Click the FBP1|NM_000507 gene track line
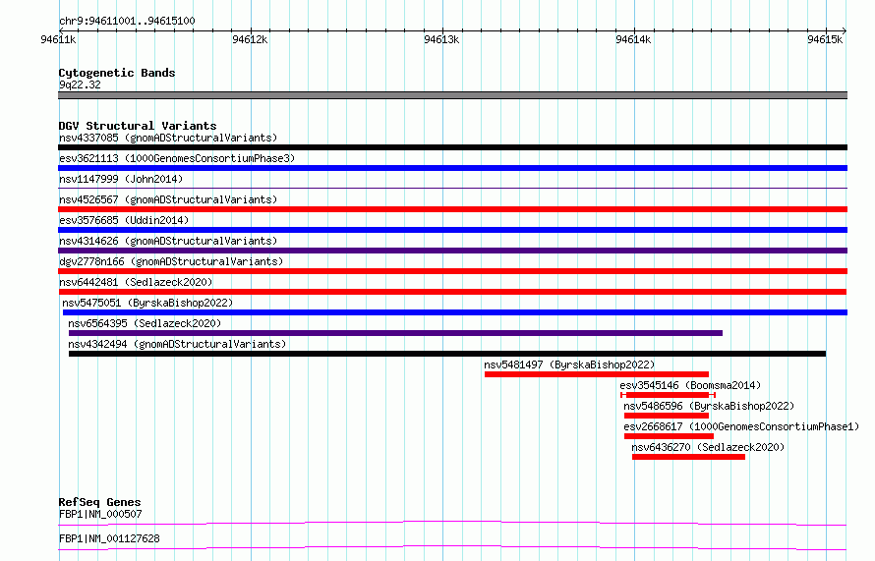 pyautogui.click(x=452, y=523)
